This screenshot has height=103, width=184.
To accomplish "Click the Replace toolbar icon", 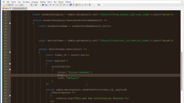I will coord(46,5).
